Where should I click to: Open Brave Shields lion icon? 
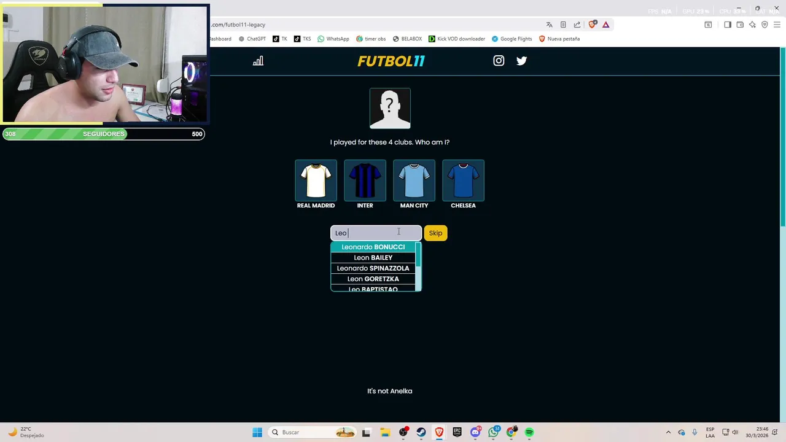(592, 25)
